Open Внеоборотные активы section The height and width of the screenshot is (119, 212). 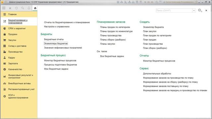[x=19, y=83]
